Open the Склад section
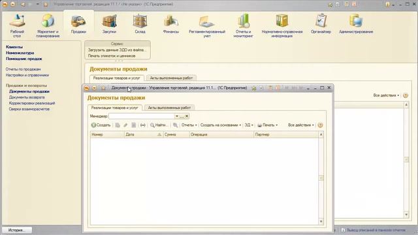The image size is (418, 235). click(140, 24)
